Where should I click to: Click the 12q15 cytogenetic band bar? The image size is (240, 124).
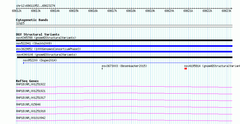[124, 26]
